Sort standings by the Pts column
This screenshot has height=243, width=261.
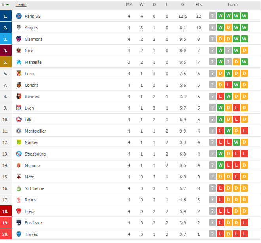[x=198, y=4]
